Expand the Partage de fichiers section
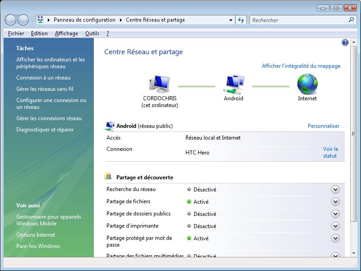 tap(335, 202)
